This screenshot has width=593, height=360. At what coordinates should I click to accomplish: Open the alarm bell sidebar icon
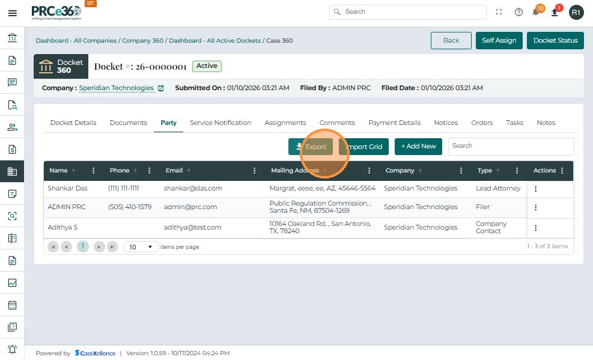[12, 349]
